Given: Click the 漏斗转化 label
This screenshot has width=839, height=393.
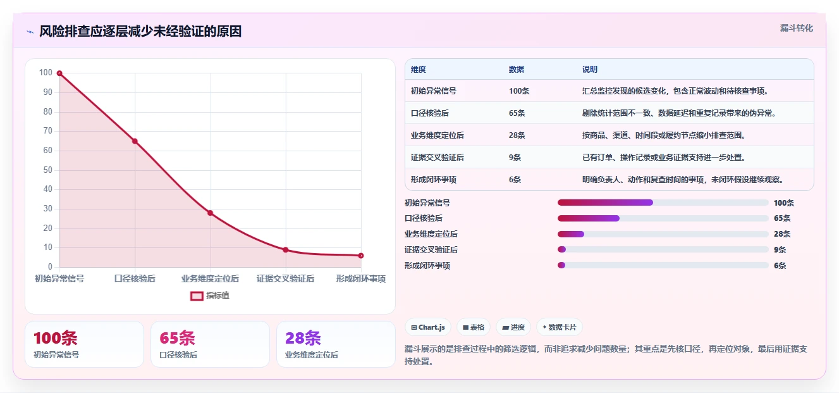Looking at the screenshot, I should (796, 28).
